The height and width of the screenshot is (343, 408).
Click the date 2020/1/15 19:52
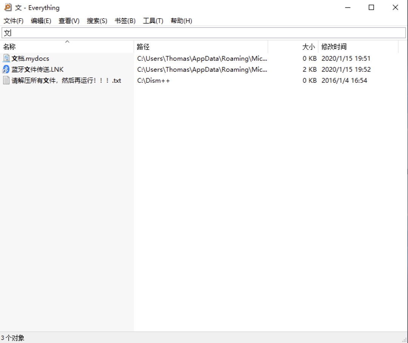(x=346, y=70)
